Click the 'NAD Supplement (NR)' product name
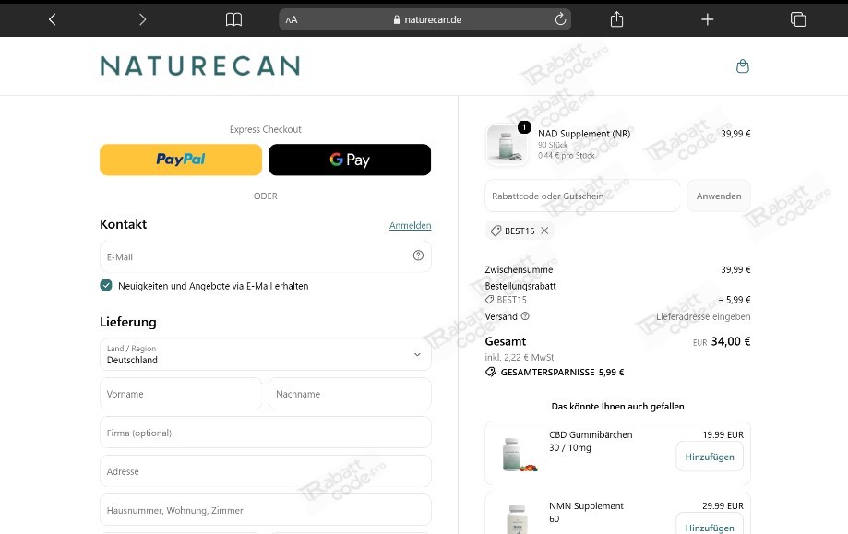The width and height of the screenshot is (848, 534). 584,134
